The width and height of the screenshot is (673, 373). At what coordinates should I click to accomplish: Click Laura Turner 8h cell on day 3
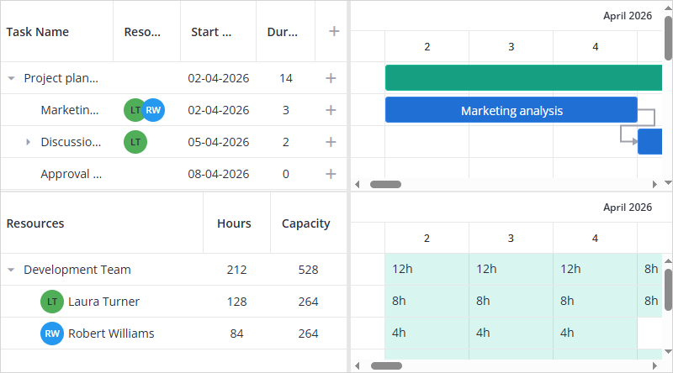pos(511,302)
